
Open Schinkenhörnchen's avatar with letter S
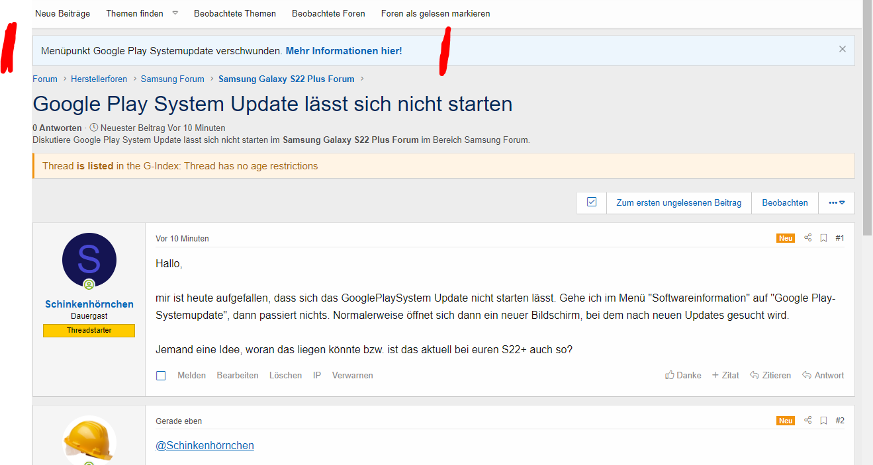pos(89,260)
